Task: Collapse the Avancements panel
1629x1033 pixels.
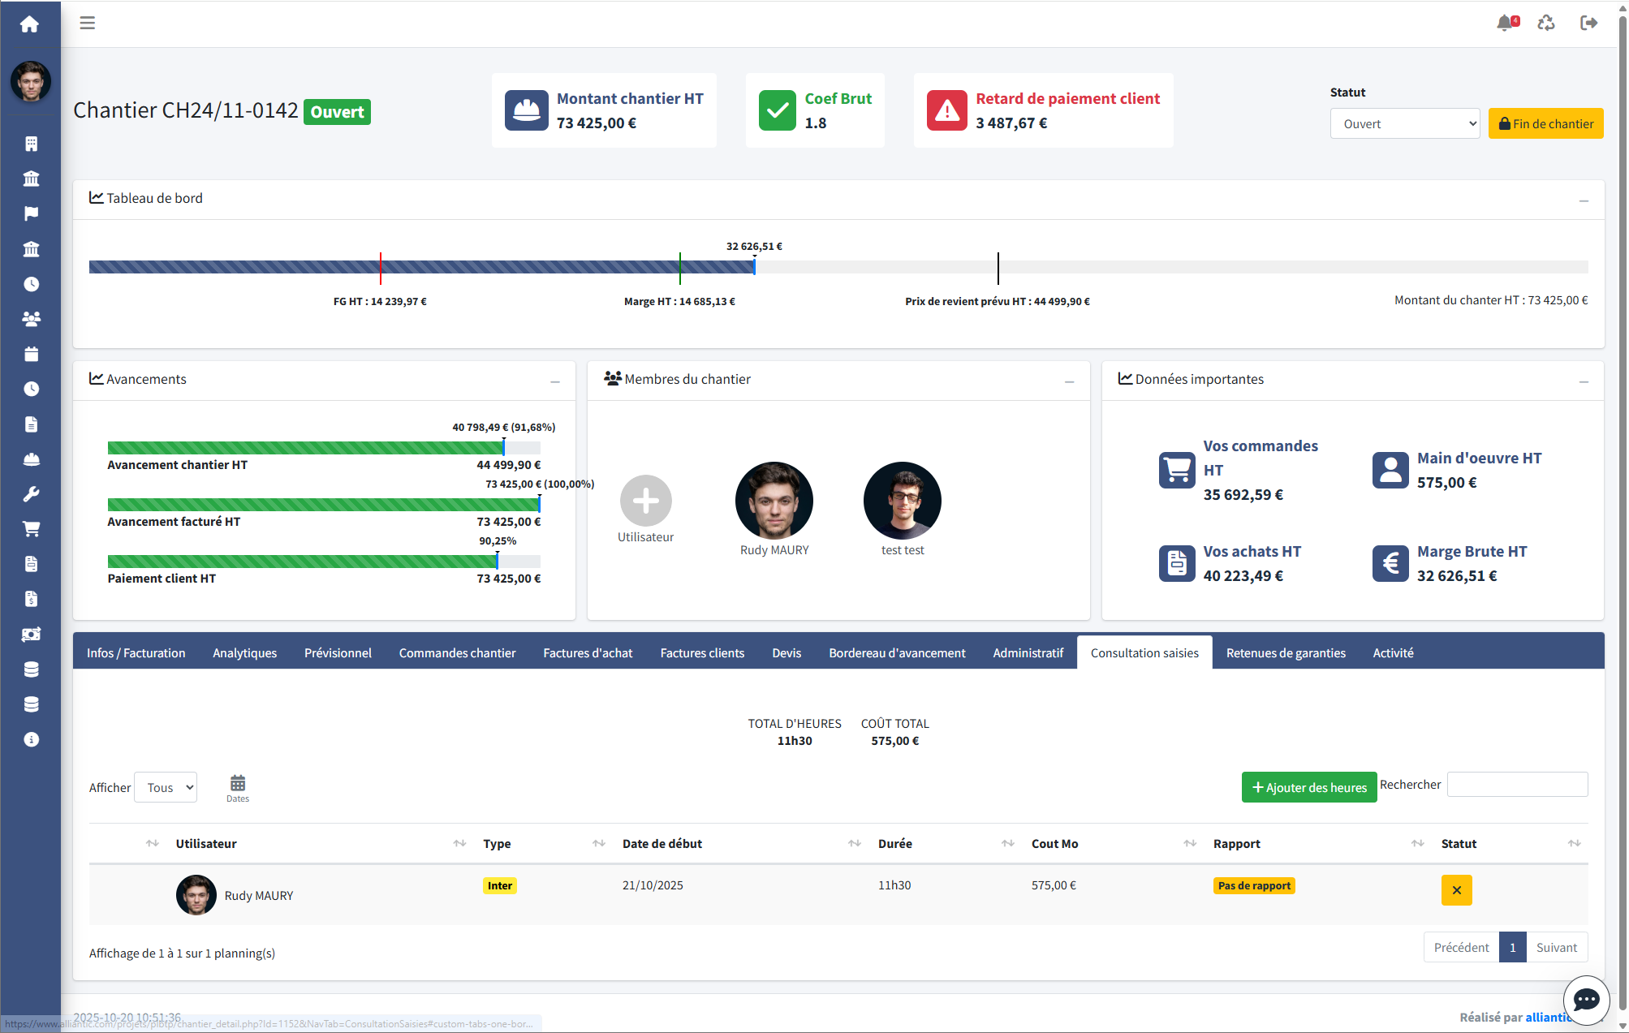Action: pyautogui.click(x=555, y=381)
